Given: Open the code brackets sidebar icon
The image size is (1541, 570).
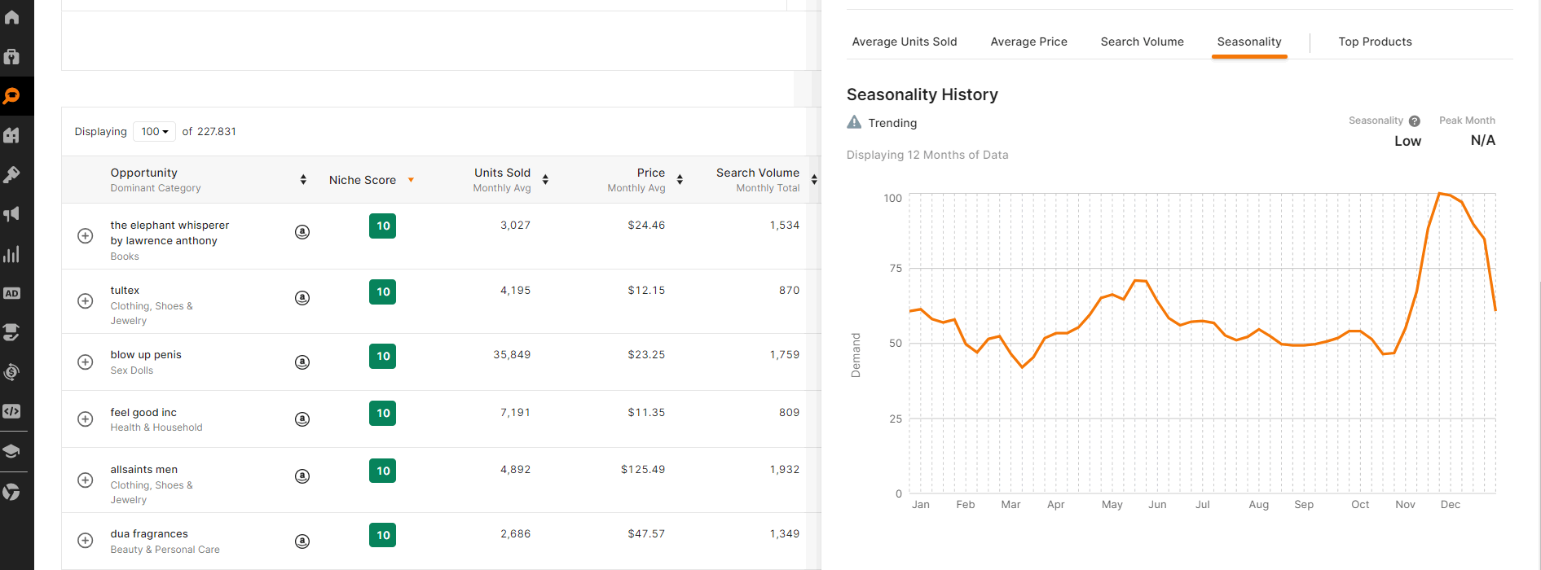Looking at the screenshot, I should point(11,411).
